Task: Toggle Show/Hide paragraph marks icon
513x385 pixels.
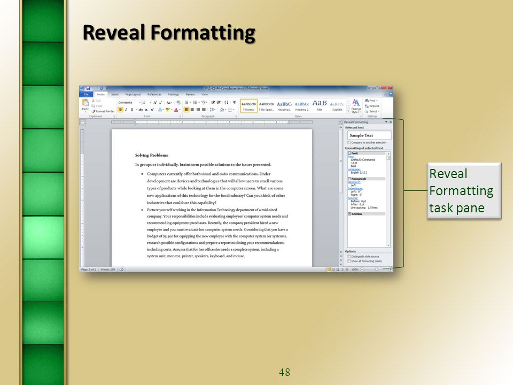Action: (234, 103)
